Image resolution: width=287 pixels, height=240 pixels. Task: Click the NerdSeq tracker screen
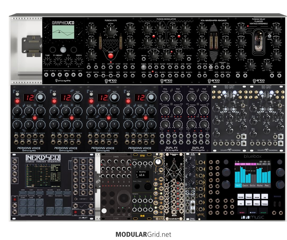pyautogui.click(x=43, y=175)
